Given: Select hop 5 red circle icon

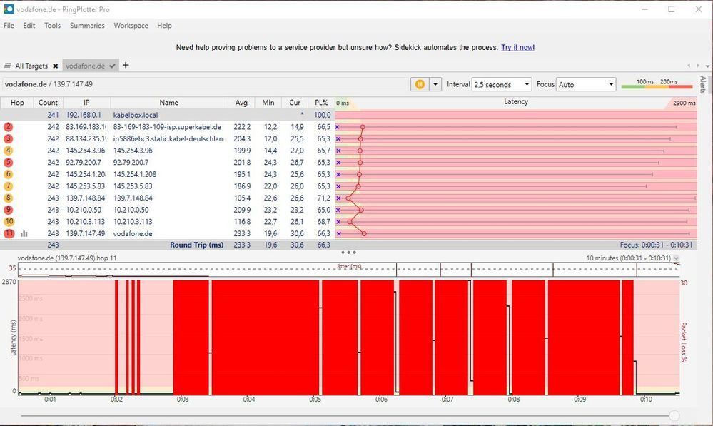Looking at the screenshot, I should pyautogui.click(x=8, y=162).
